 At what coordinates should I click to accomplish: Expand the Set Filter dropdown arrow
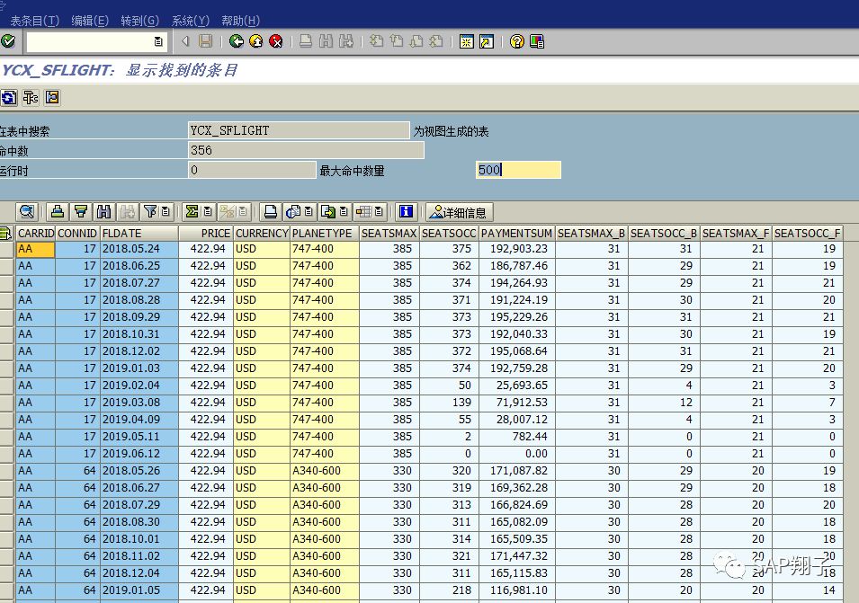click(x=166, y=212)
